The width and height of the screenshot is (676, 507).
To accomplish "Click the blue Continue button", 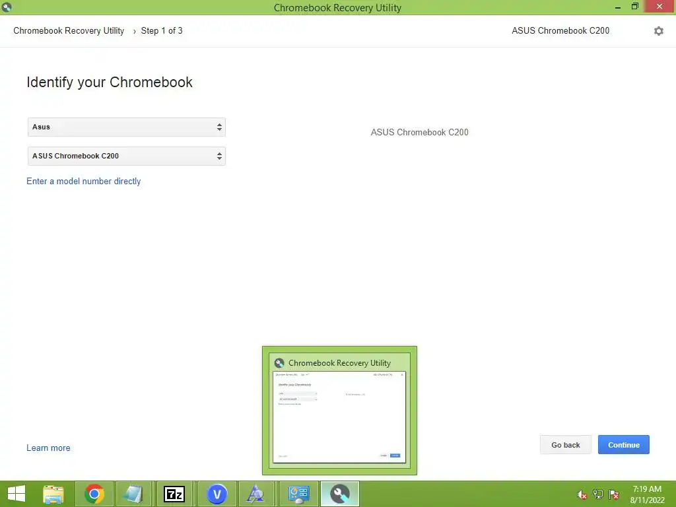I will click(x=623, y=445).
